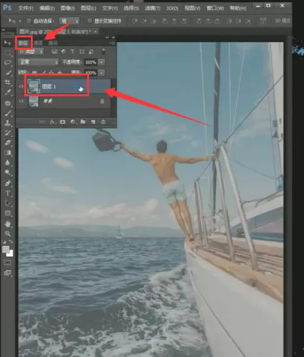Select the Lasso tool
The image size is (304, 357).
tap(7, 62)
